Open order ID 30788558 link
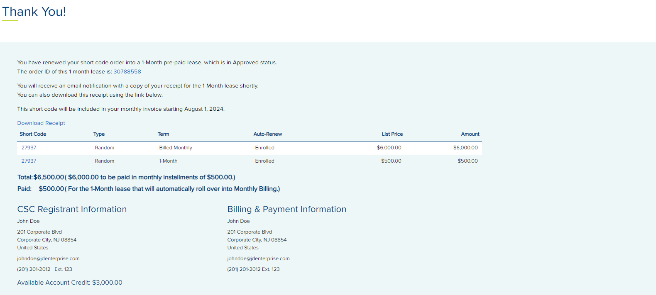The width and height of the screenshot is (656, 295). pos(127,72)
